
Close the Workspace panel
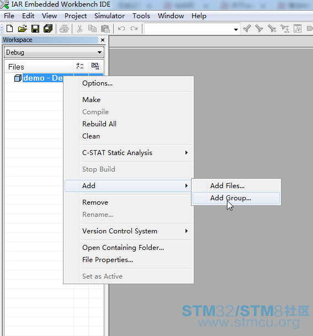point(103,40)
